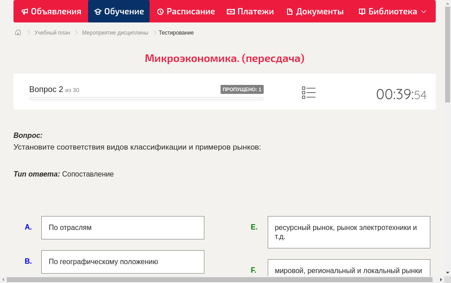Click the home icon in the breadcrumb

[x=18, y=32]
